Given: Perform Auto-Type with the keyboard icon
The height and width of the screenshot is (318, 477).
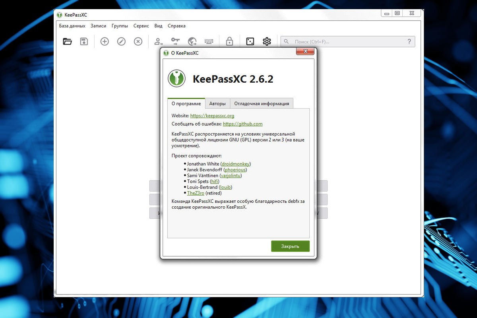Looking at the screenshot, I should coord(209,41).
